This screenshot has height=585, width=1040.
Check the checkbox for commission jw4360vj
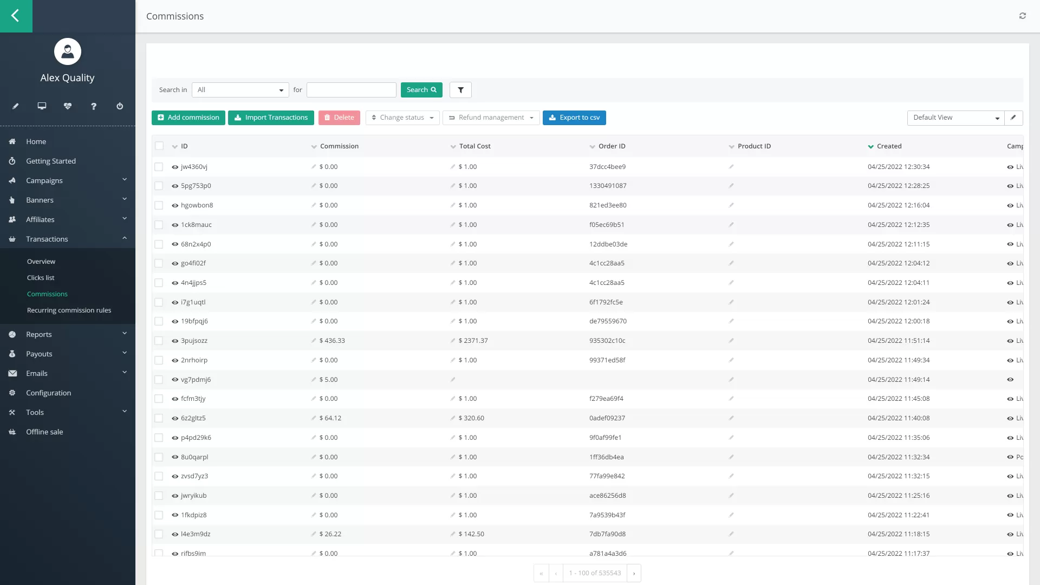pyautogui.click(x=159, y=167)
